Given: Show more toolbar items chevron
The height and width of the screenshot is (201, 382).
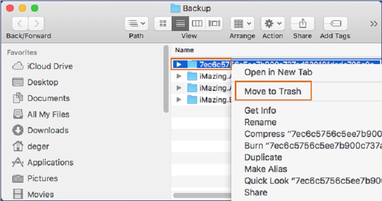Looking at the screenshot, I should click(x=374, y=23).
